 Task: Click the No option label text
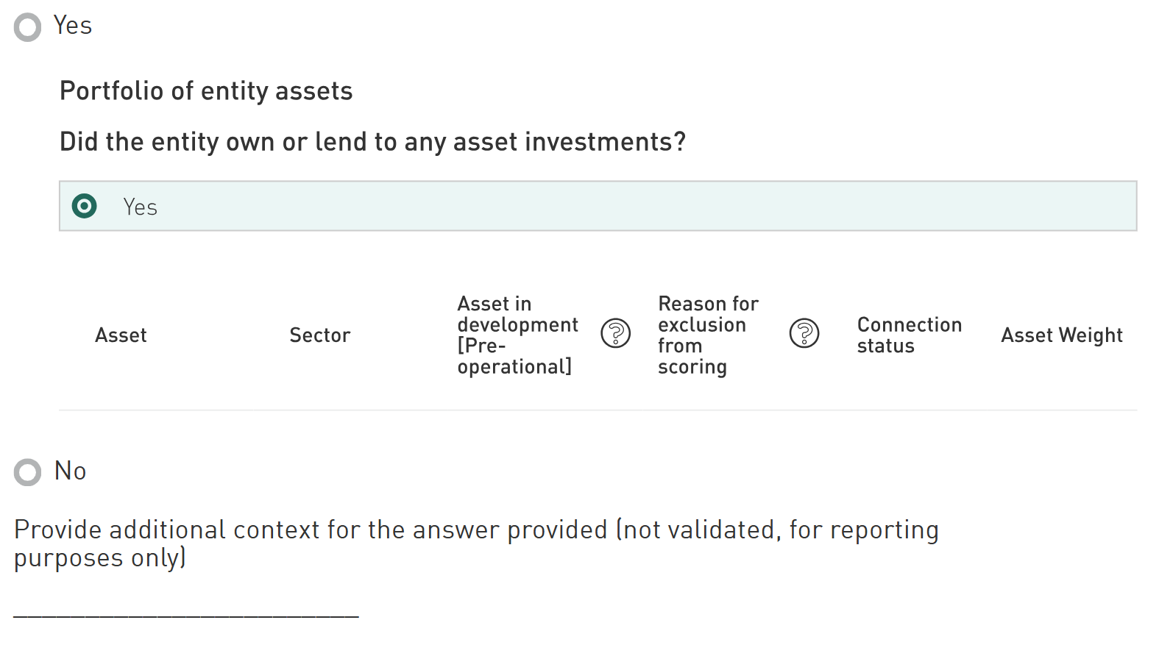[71, 471]
